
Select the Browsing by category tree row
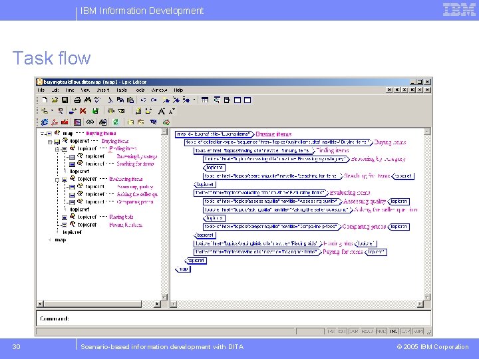[113, 156]
